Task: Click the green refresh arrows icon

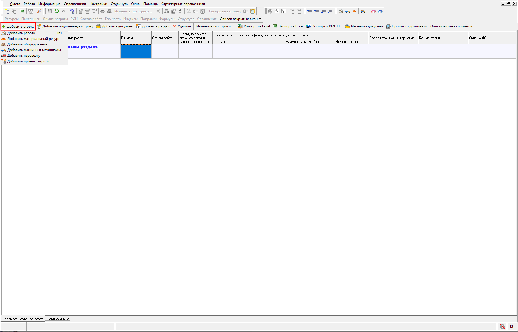Action: [56, 11]
